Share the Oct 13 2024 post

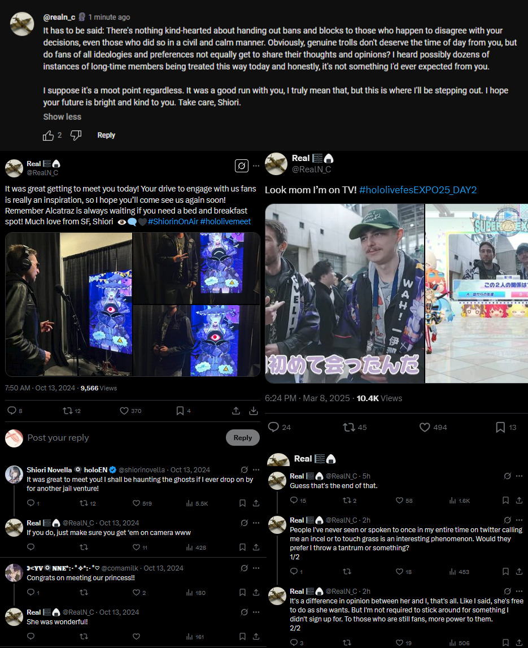236,411
